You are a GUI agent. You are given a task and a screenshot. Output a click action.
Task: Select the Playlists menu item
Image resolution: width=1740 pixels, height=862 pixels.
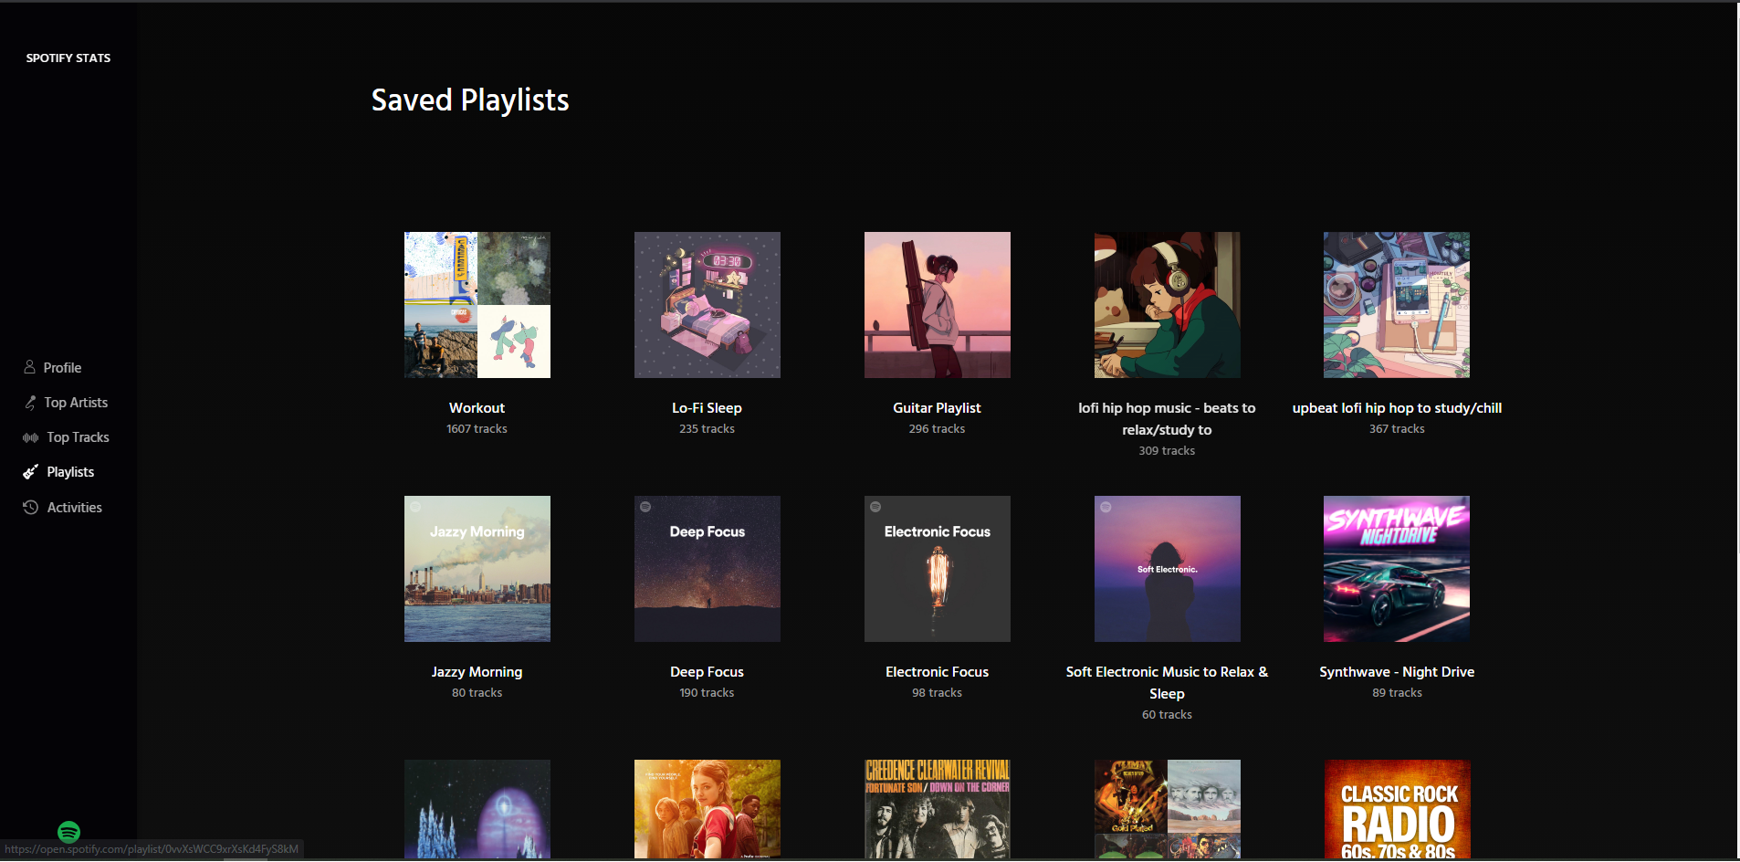pos(70,472)
